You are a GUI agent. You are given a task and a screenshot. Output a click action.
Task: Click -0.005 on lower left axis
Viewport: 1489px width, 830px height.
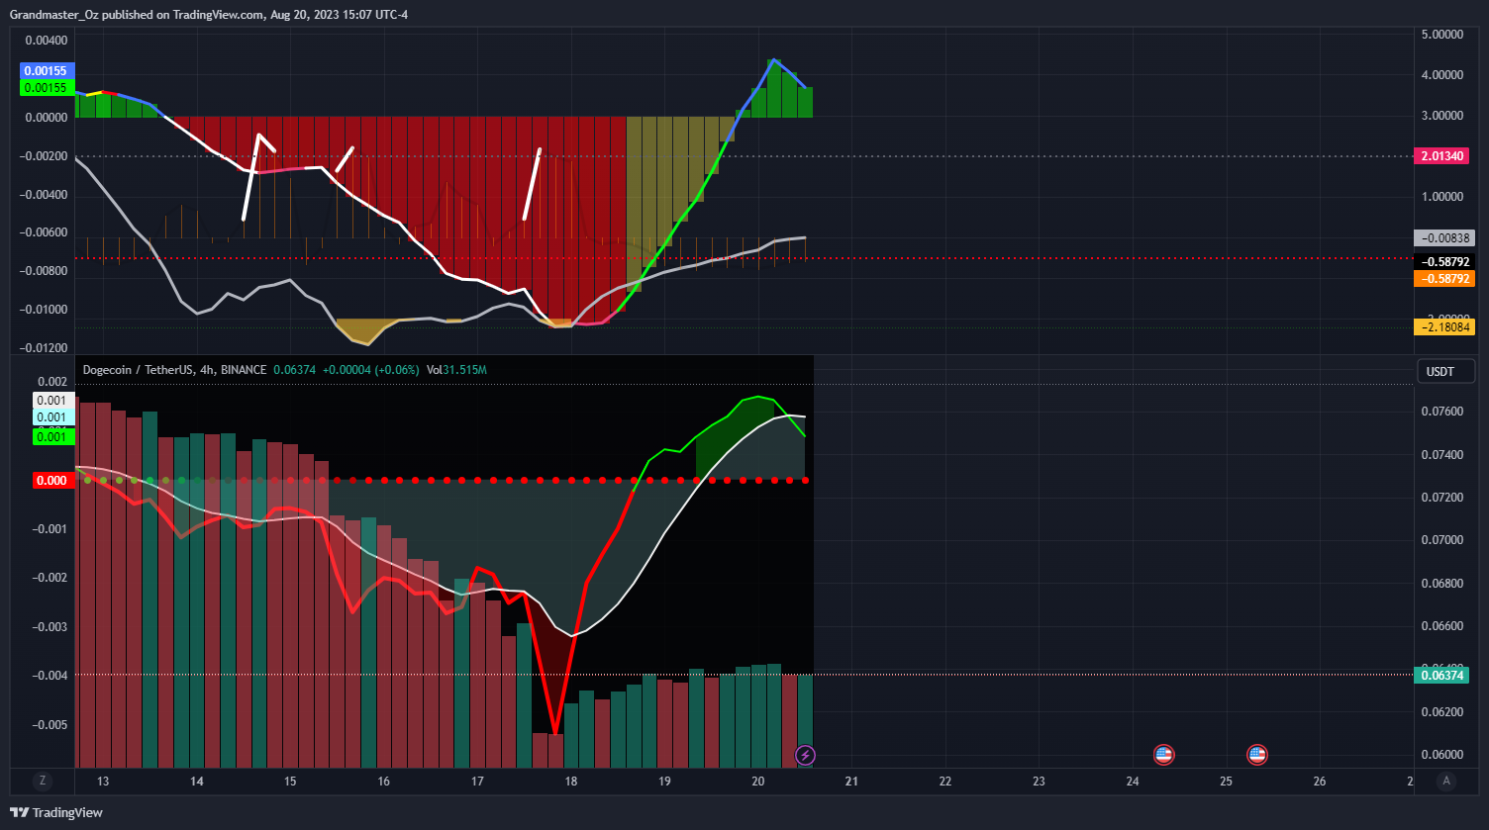pos(50,725)
